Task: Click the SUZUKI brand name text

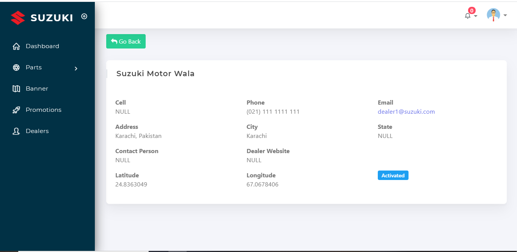Action: [52, 18]
